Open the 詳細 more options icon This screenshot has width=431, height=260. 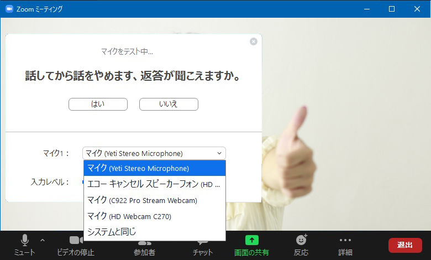[x=345, y=240]
